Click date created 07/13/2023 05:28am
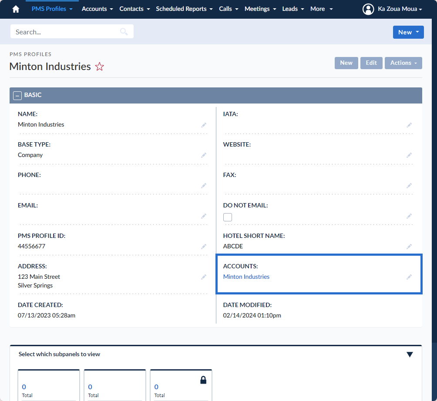The height and width of the screenshot is (401, 437). 46,315
